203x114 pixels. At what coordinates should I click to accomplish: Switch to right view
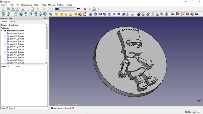click(x=30, y=14)
